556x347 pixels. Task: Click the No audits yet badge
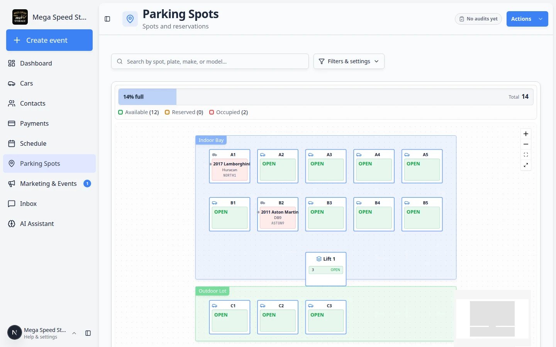pyautogui.click(x=478, y=19)
